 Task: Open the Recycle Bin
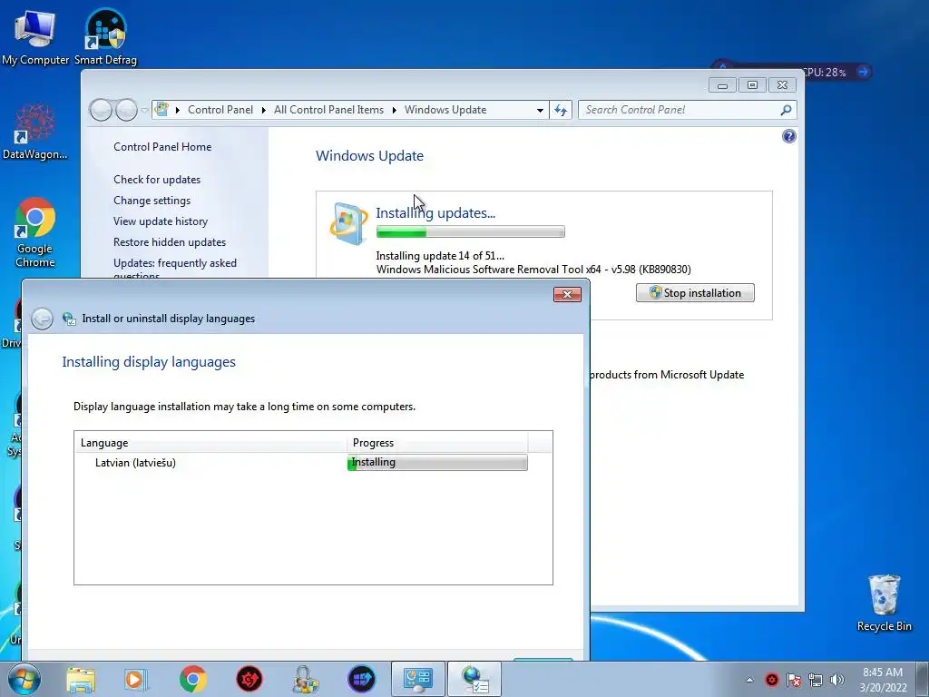tap(884, 604)
